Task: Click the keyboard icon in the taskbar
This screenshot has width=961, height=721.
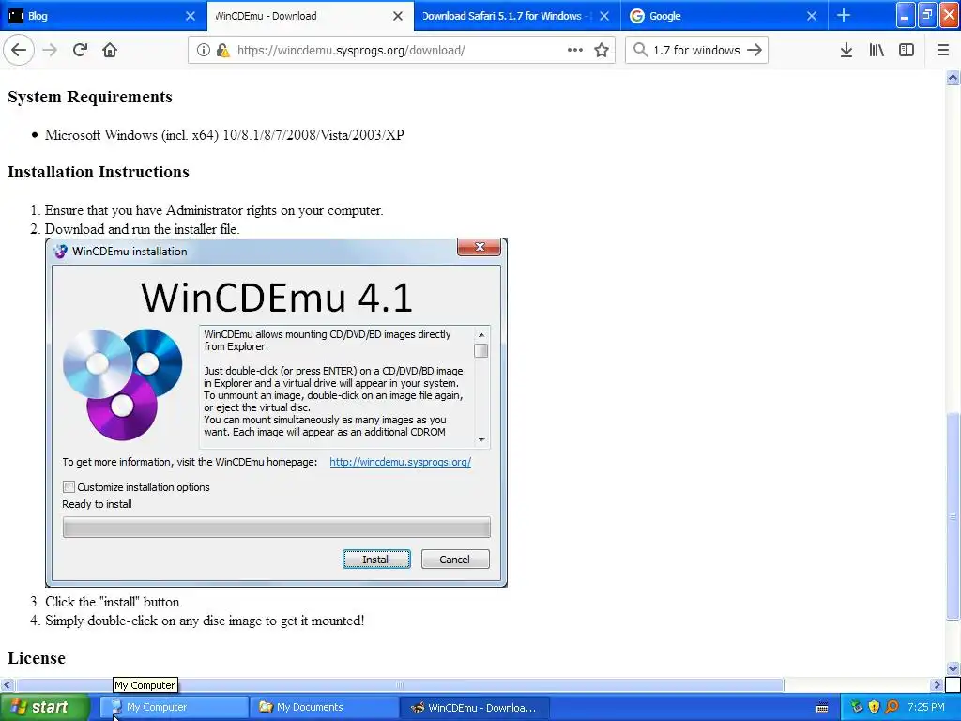Action: pos(822,708)
